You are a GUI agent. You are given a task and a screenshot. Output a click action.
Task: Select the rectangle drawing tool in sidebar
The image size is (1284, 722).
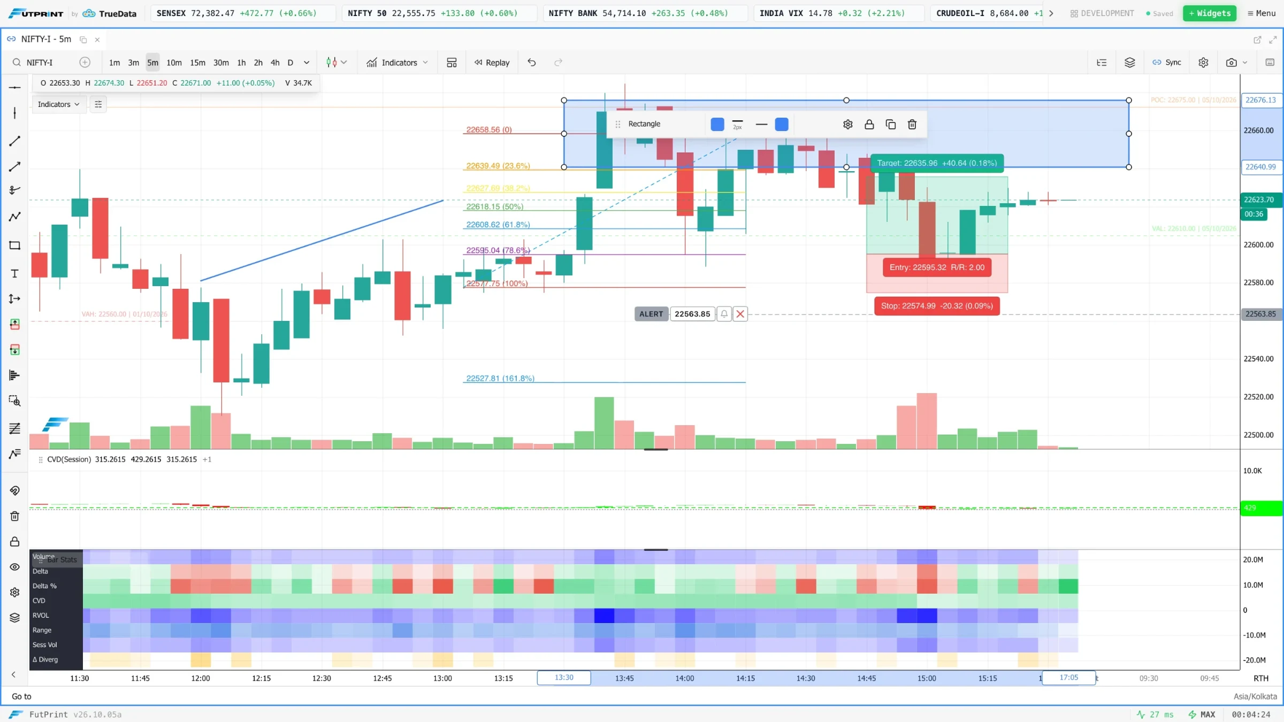pyautogui.click(x=14, y=245)
